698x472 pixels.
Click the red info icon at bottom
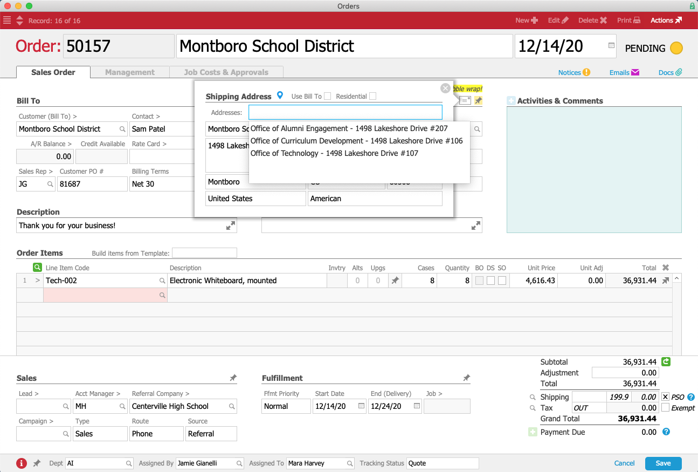22,463
